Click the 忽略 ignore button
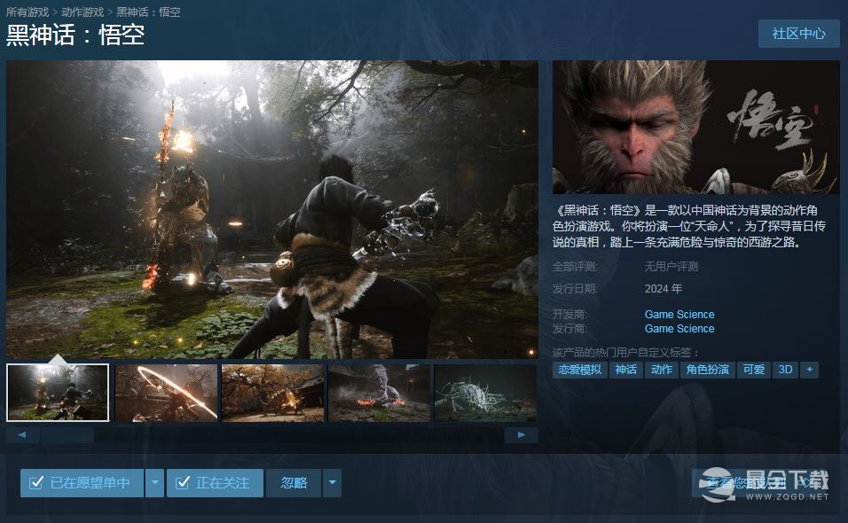848x523 pixels. pos(294,482)
